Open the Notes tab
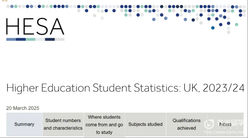248x138 pixels. pos(225,124)
